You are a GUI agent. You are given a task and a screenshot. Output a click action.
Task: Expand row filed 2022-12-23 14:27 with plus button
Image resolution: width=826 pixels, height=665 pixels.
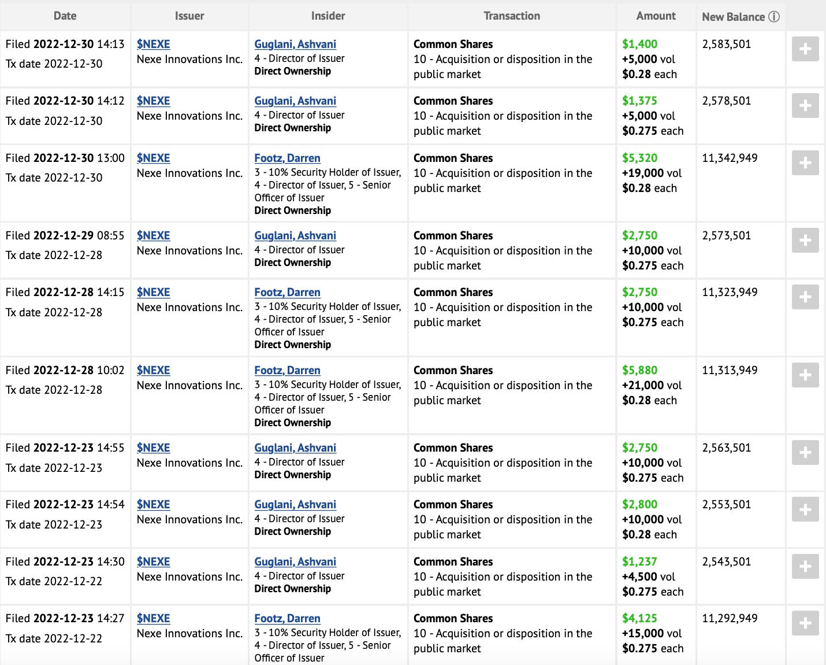(805, 623)
